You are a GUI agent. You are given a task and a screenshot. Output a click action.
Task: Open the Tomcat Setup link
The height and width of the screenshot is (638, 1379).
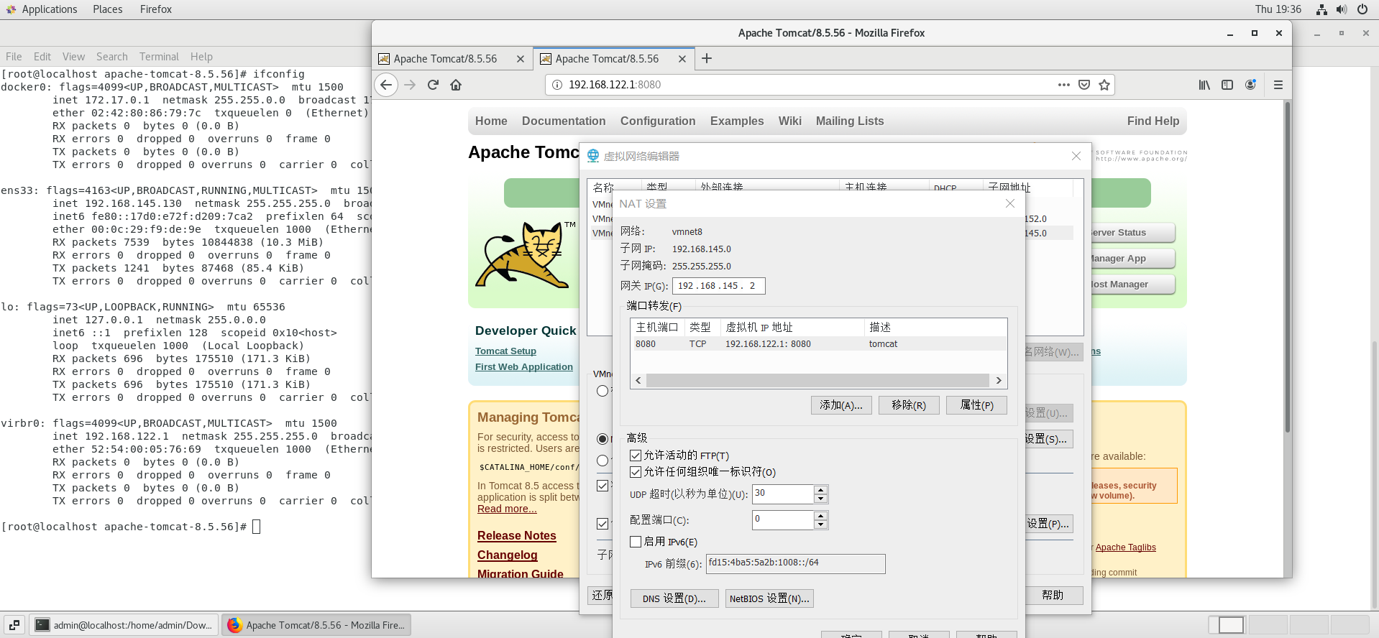(505, 351)
